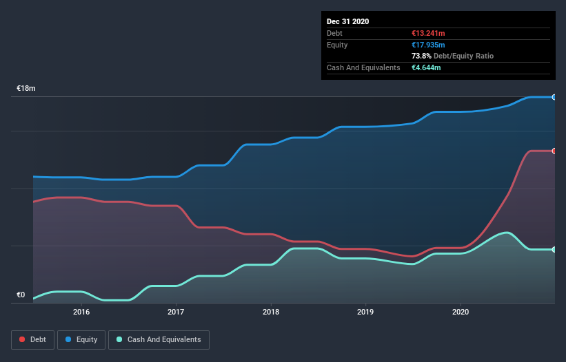Click the €18m y-axis label
Screen dimensions: 566x362
coord(26,88)
